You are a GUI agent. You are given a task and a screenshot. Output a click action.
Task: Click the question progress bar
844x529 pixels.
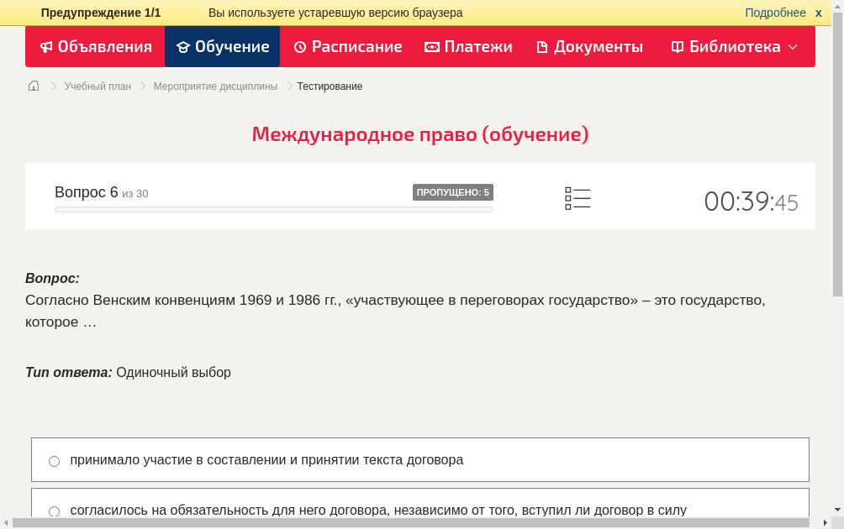point(273,209)
